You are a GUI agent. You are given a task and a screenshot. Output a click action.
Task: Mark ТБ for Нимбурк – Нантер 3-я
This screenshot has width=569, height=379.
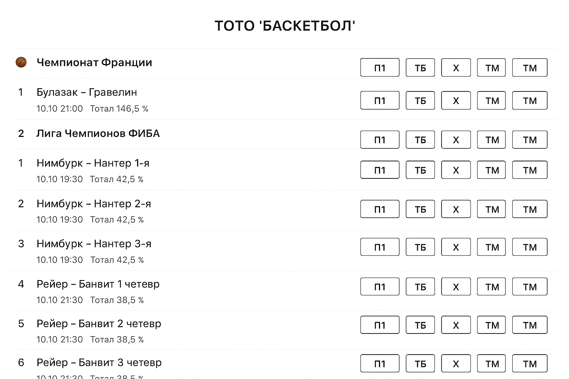[420, 247]
